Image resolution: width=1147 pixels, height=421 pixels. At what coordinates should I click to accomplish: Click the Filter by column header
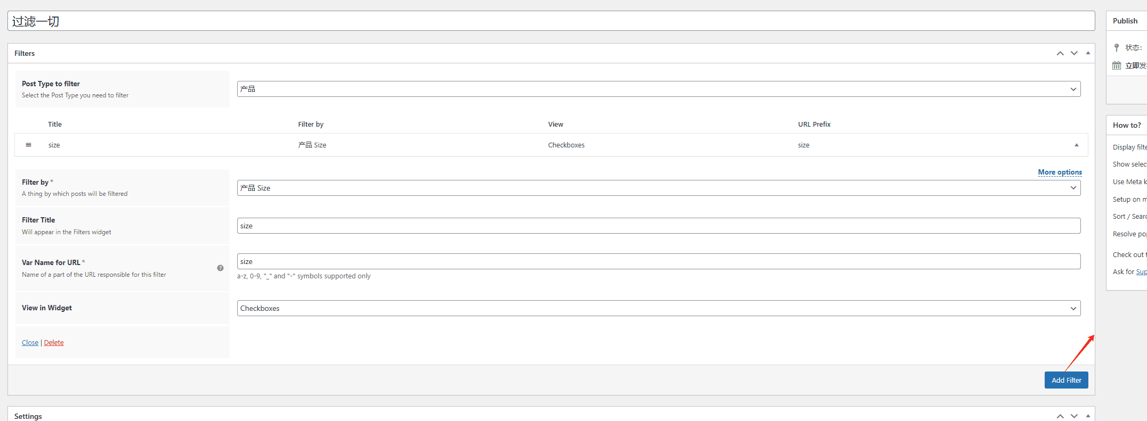[x=311, y=124]
